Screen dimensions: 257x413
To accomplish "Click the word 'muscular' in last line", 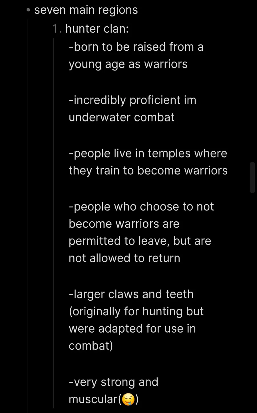I will tap(94, 399).
